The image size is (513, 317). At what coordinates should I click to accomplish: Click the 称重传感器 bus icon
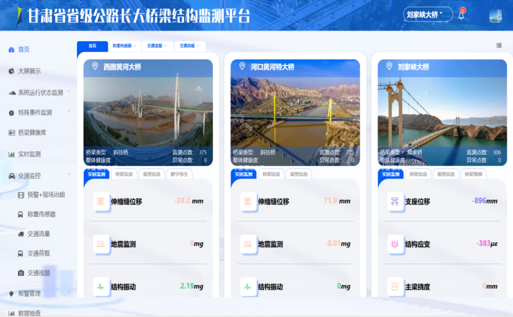click(20, 215)
